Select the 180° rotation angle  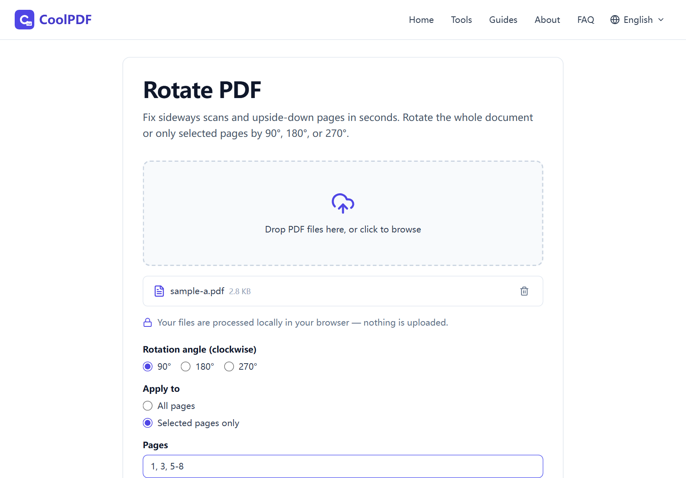(x=186, y=366)
